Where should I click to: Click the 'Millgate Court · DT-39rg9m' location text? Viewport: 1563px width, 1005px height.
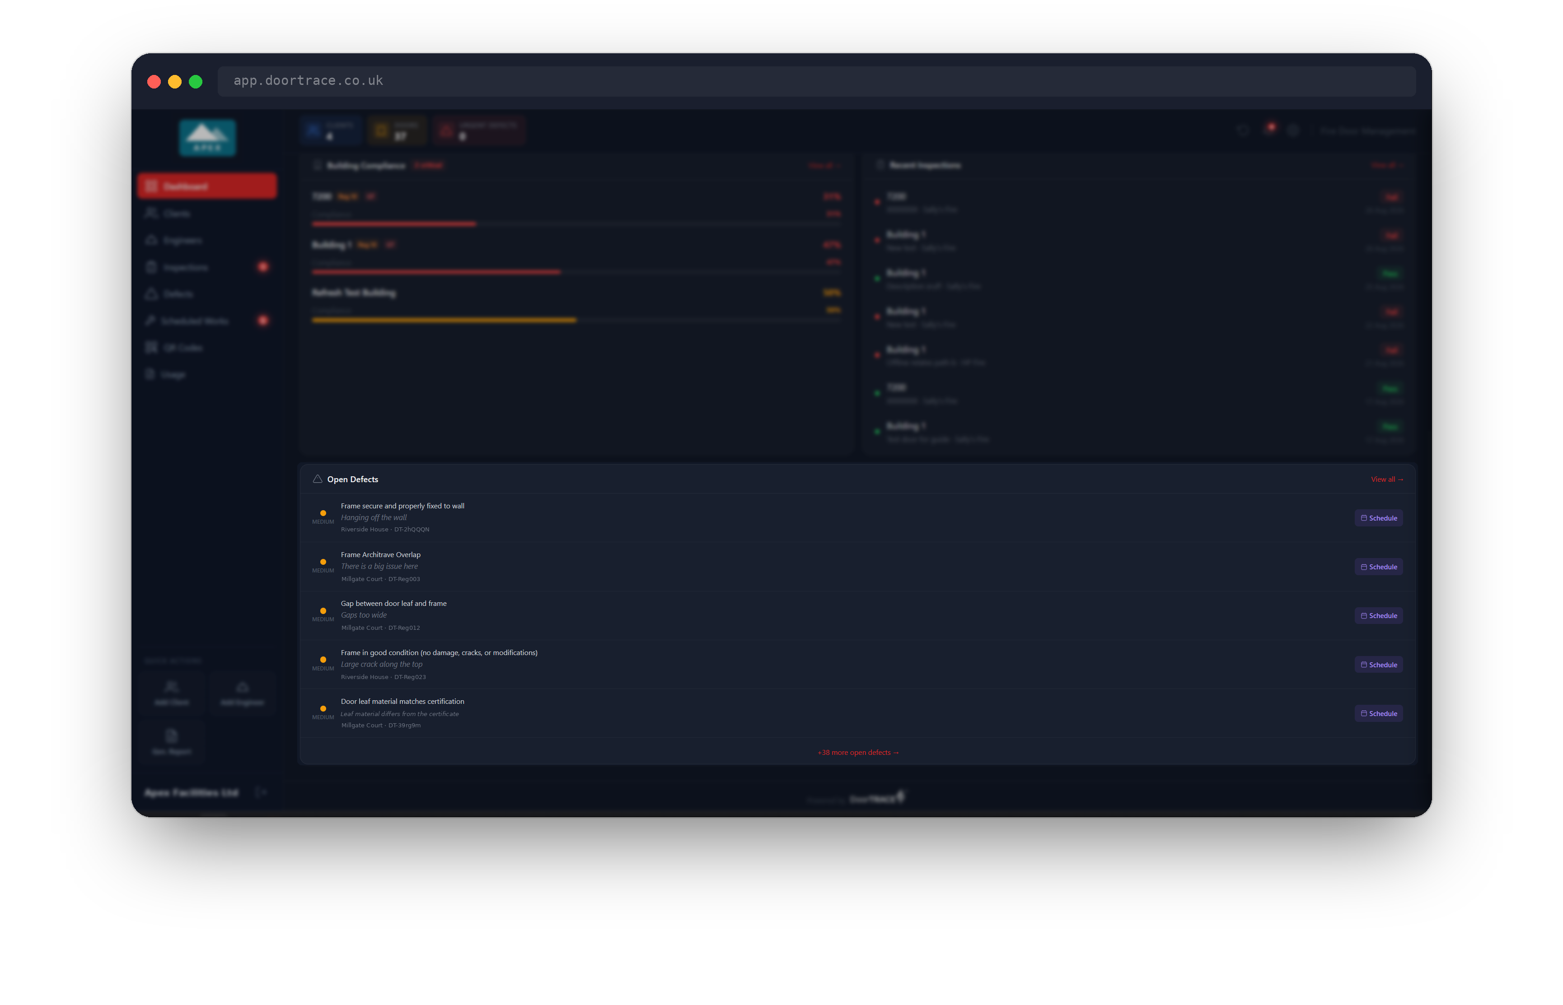point(381,725)
